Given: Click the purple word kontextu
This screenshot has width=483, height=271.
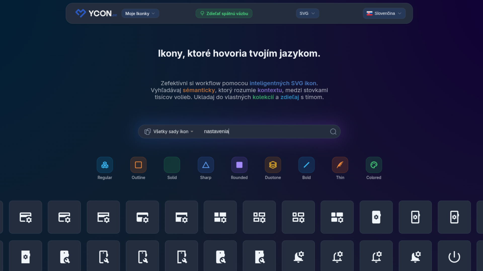Looking at the screenshot, I should (270, 90).
